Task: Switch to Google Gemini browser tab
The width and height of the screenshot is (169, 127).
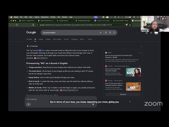Action: 64,21
